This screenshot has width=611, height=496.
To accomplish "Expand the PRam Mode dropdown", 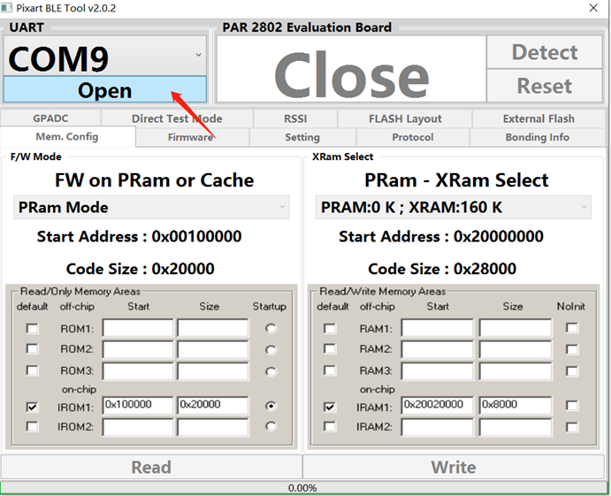I will tap(151, 207).
